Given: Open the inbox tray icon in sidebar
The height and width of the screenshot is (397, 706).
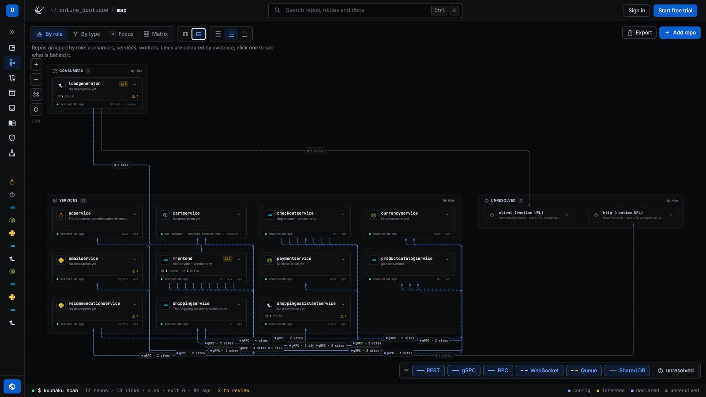Looking at the screenshot, I should click(12, 108).
